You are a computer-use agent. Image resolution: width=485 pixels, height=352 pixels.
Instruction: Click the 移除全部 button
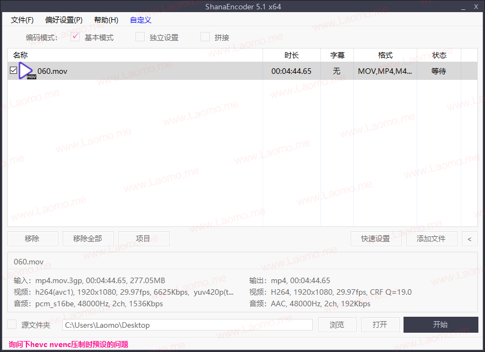[88, 239]
